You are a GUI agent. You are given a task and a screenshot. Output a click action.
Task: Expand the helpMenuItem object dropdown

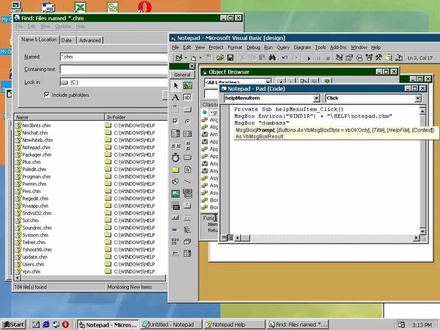pyautogui.click(x=316, y=98)
